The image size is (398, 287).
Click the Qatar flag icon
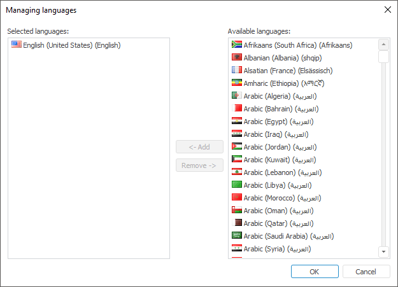(x=236, y=223)
